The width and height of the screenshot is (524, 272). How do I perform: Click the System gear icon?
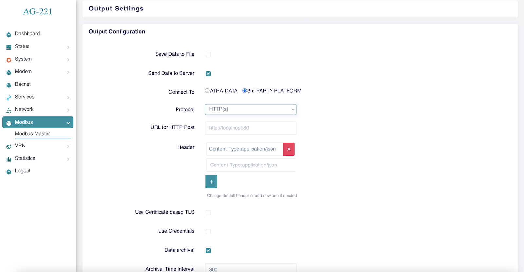[9, 60]
